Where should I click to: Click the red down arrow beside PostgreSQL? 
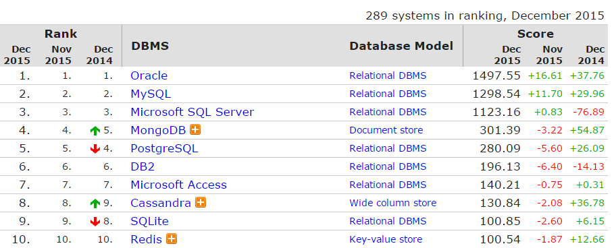[95, 149]
